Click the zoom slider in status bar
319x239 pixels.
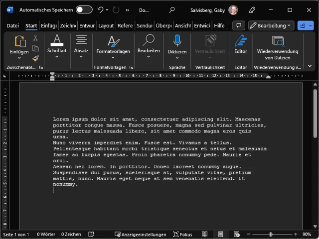click(x=271, y=234)
